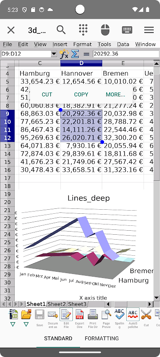Select column E header
Viewport: 160px width, 357px height.
[x=123, y=63]
